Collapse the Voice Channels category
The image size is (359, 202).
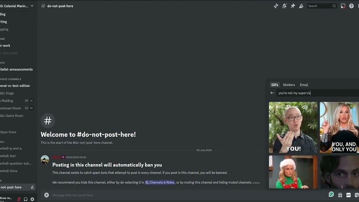pos(11,79)
